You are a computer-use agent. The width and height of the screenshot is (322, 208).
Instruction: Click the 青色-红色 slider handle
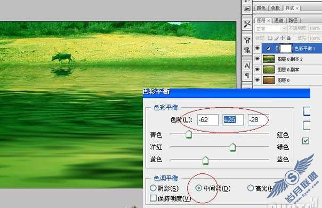pos(189,134)
